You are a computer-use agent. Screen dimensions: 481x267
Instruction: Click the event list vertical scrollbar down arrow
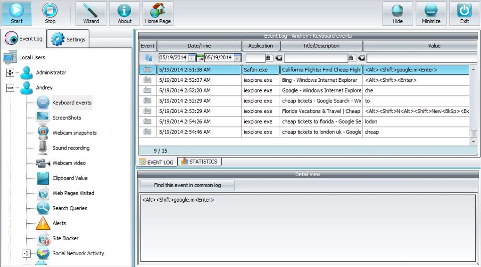473,141
